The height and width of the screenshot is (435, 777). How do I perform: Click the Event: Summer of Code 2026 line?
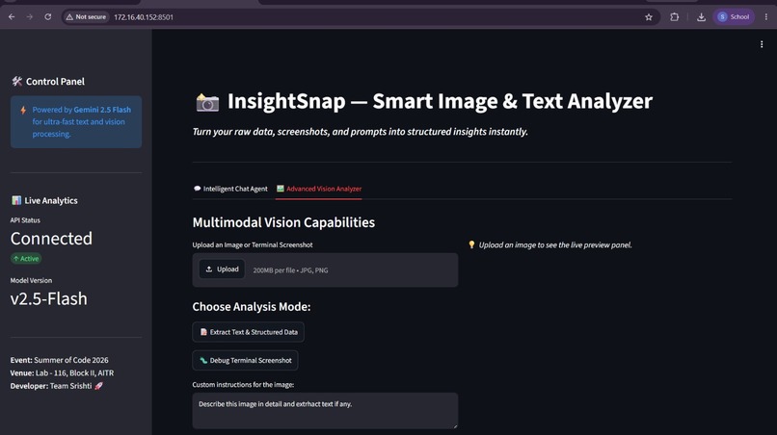coord(59,360)
